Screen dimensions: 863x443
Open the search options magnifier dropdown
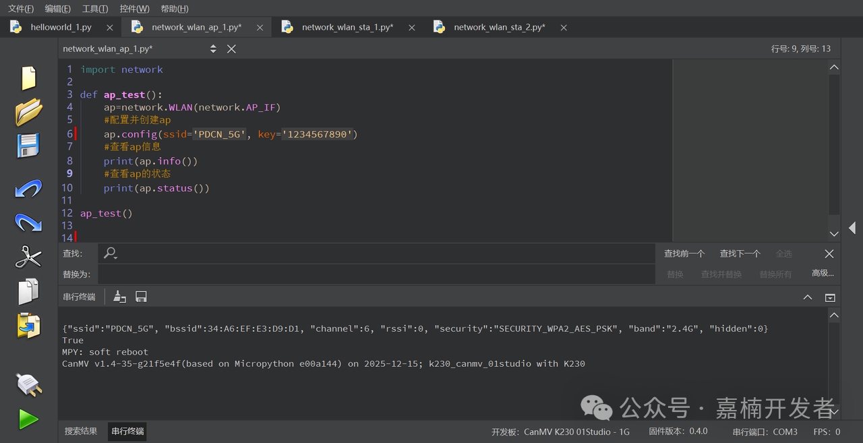coord(111,254)
